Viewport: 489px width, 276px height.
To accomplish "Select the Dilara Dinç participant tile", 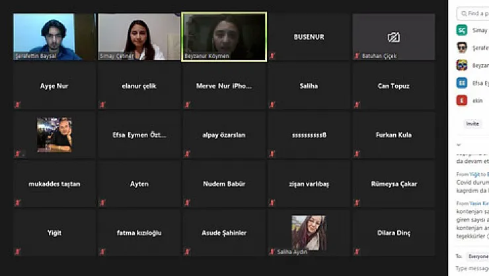I will (x=394, y=233).
